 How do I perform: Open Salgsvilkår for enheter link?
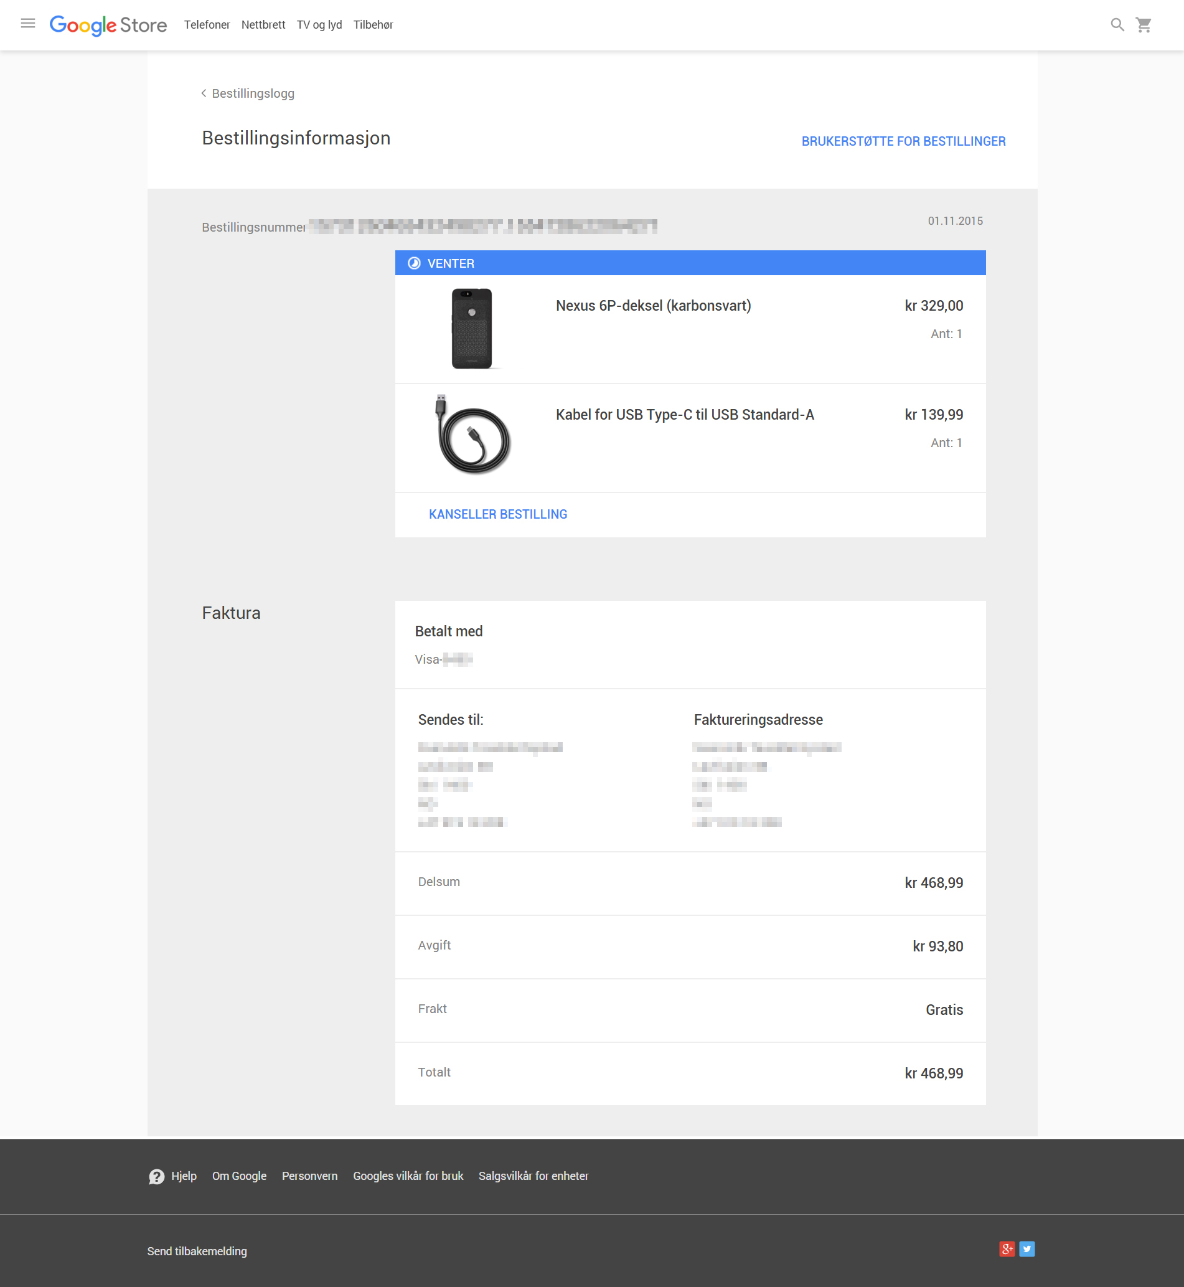click(x=533, y=1176)
